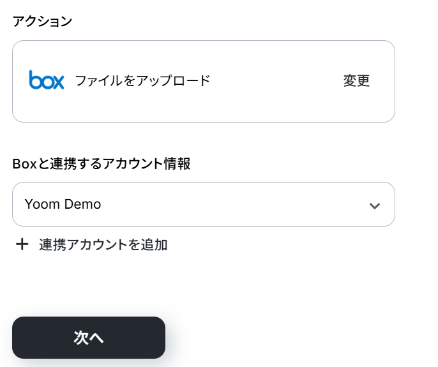Image resolution: width=438 pixels, height=367 pixels.
Task: Select the ファイルをアップロード action card
Action: coord(203,81)
